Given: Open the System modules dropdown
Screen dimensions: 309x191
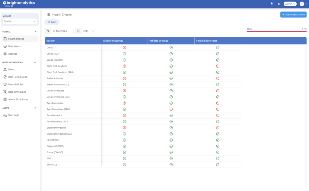Looking at the screenshot, I should point(20,21).
